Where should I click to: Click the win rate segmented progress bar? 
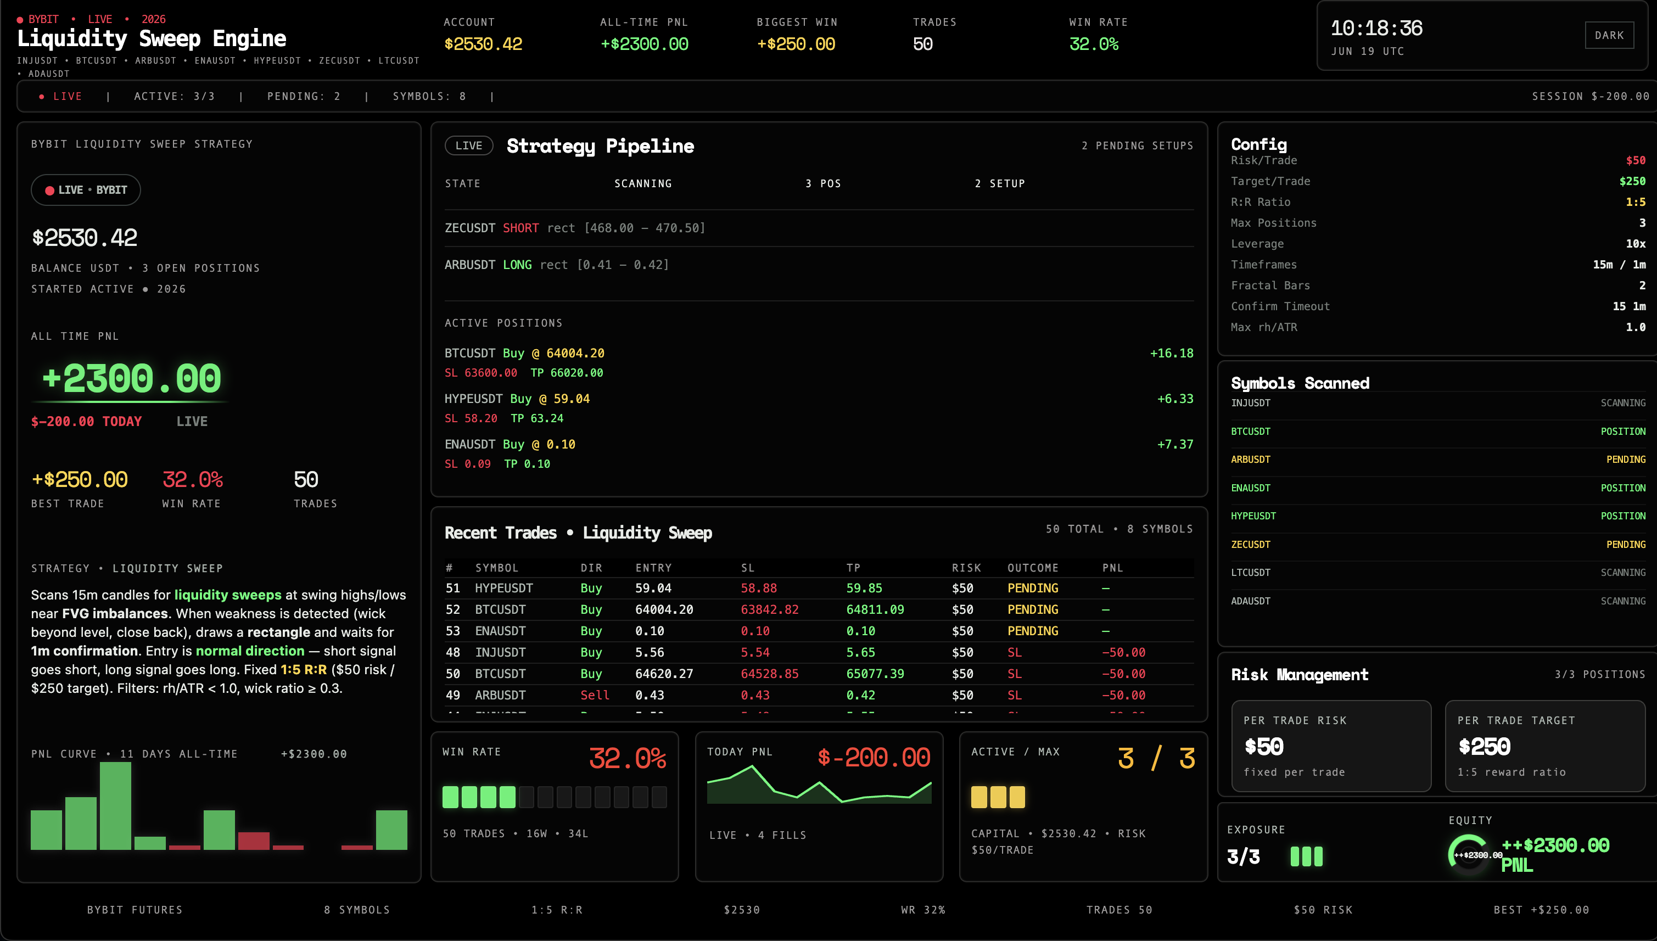coord(555,797)
